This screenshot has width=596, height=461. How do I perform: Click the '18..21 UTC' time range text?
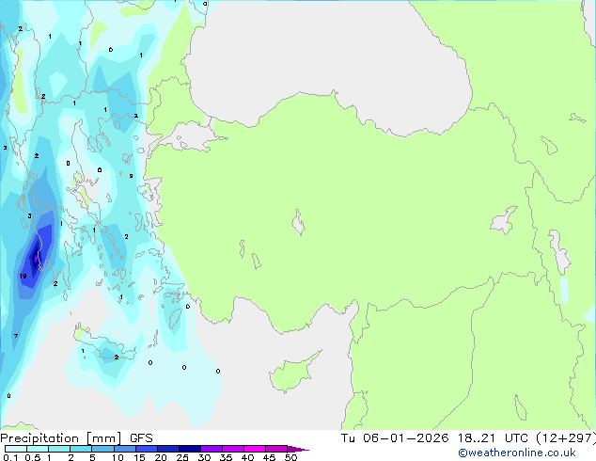click(493, 438)
